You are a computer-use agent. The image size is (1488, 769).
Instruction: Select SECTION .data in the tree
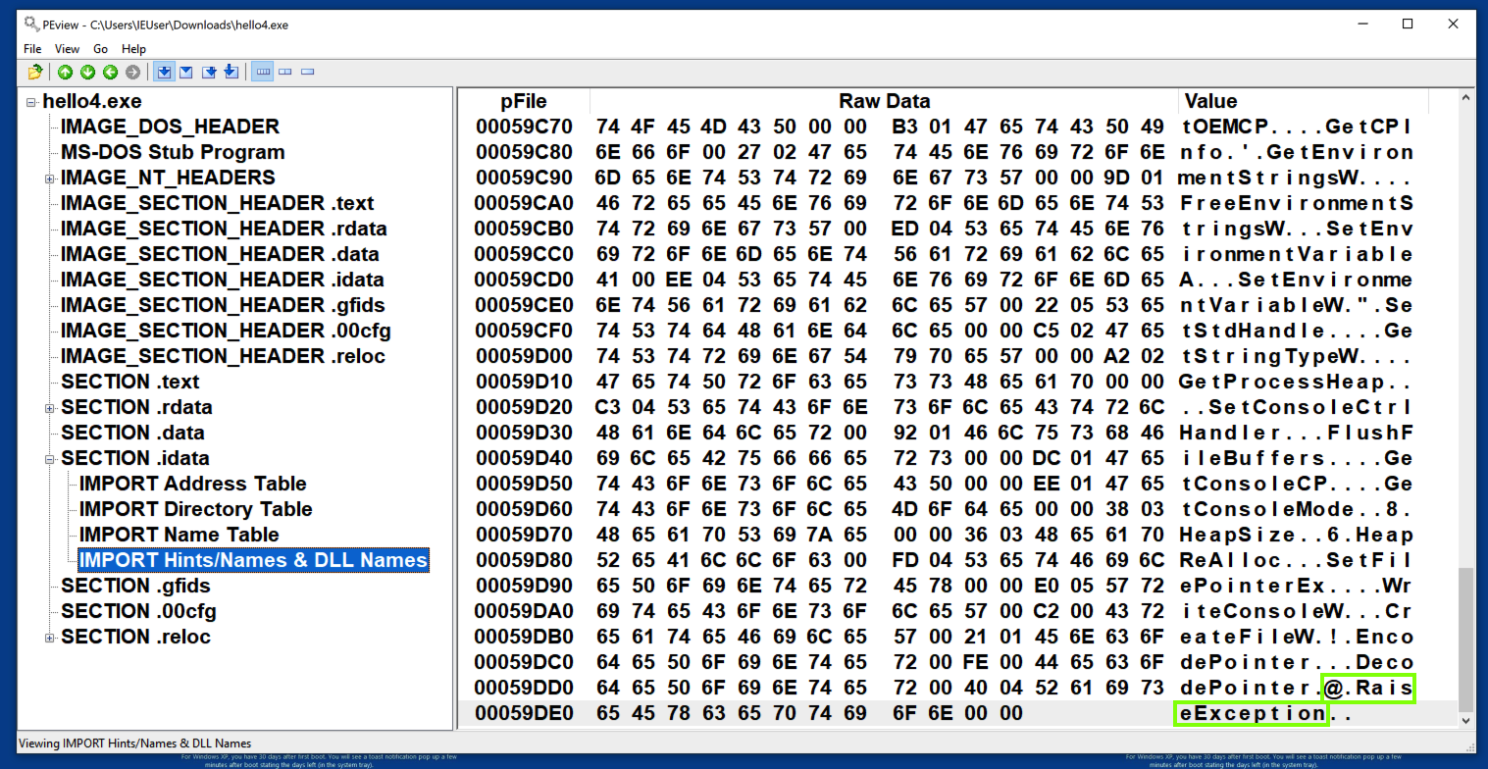coord(133,433)
